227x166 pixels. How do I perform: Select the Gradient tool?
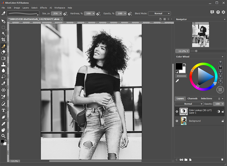(x=3, y=58)
